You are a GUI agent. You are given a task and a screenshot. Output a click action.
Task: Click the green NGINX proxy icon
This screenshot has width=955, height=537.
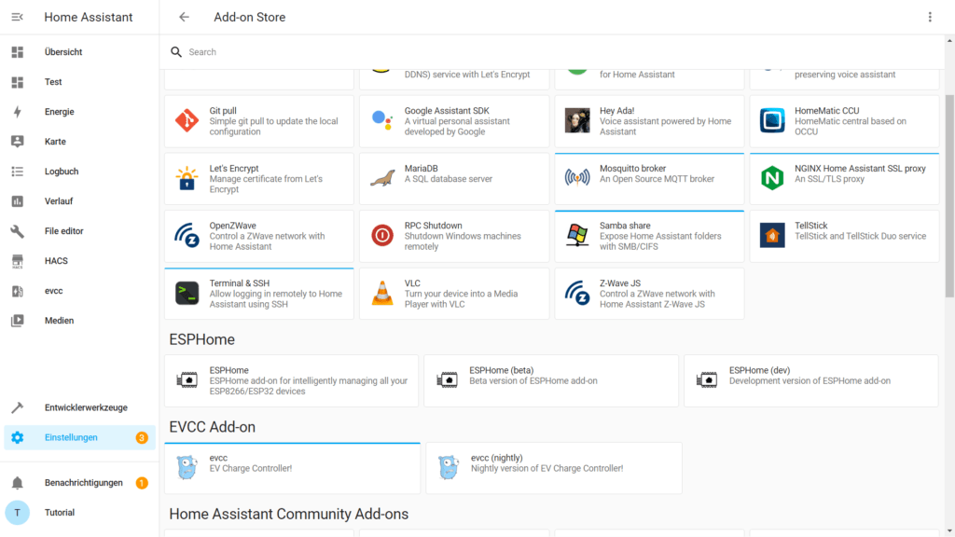pos(771,177)
